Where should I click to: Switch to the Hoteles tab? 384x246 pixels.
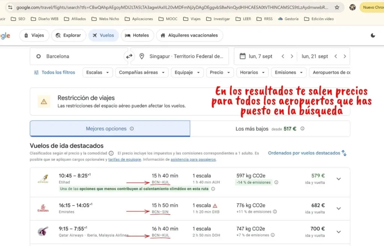[137, 36]
